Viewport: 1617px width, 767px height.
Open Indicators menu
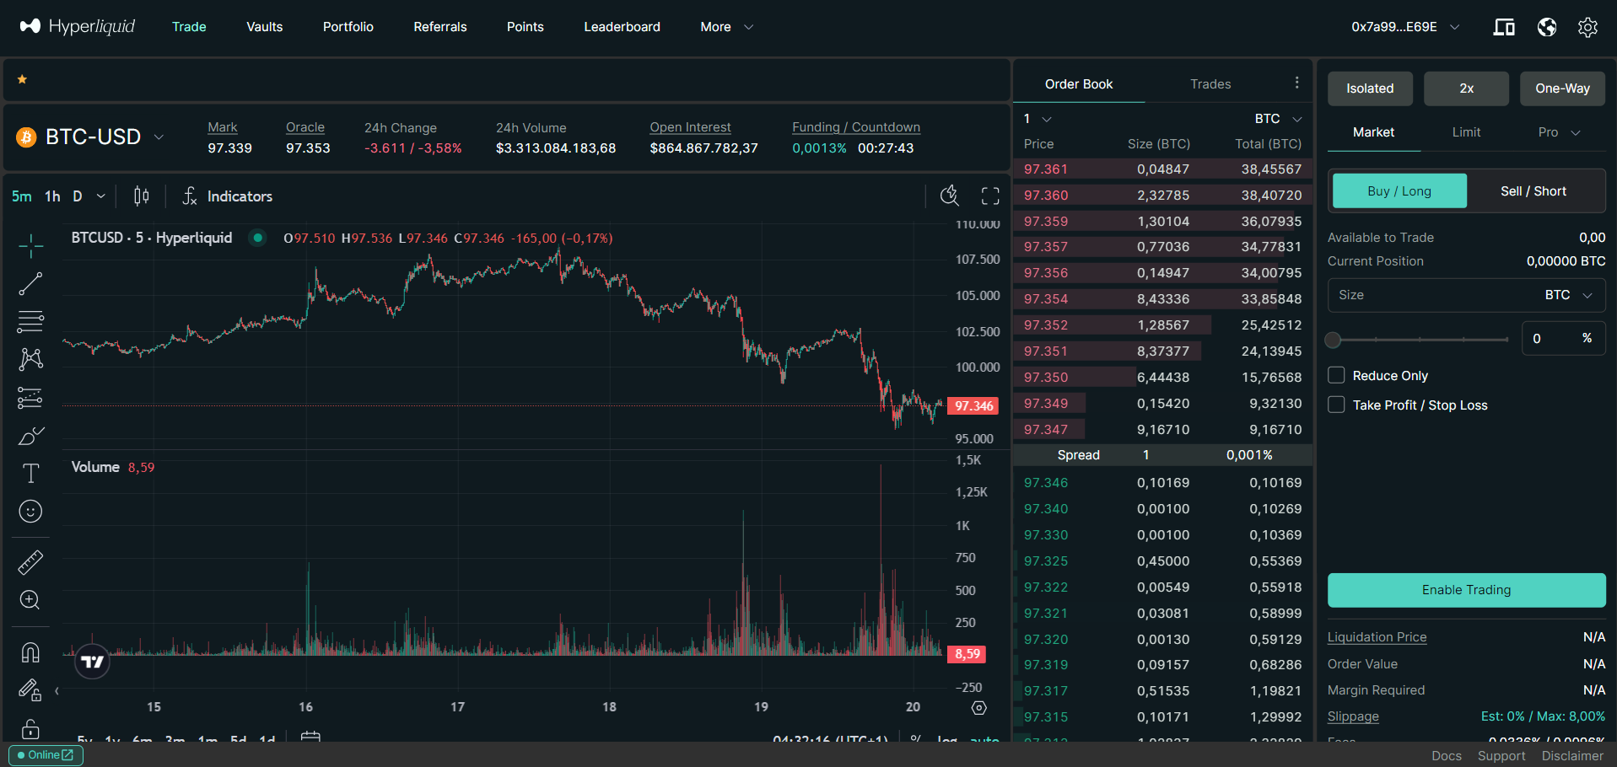[x=228, y=196]
